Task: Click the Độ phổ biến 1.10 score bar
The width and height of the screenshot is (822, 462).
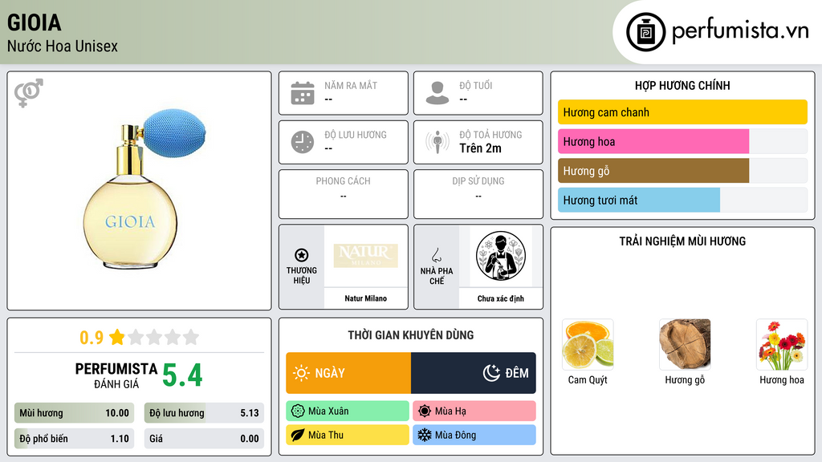Action: 75,439
